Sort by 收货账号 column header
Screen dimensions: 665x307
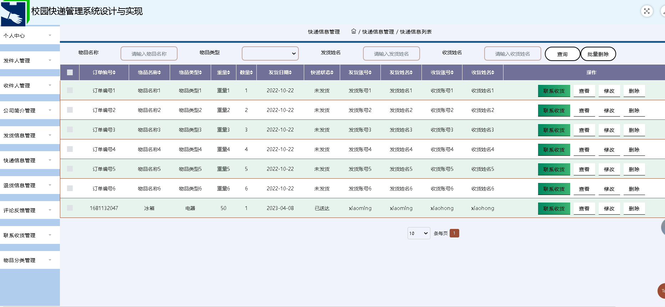(x=442, y=72)
